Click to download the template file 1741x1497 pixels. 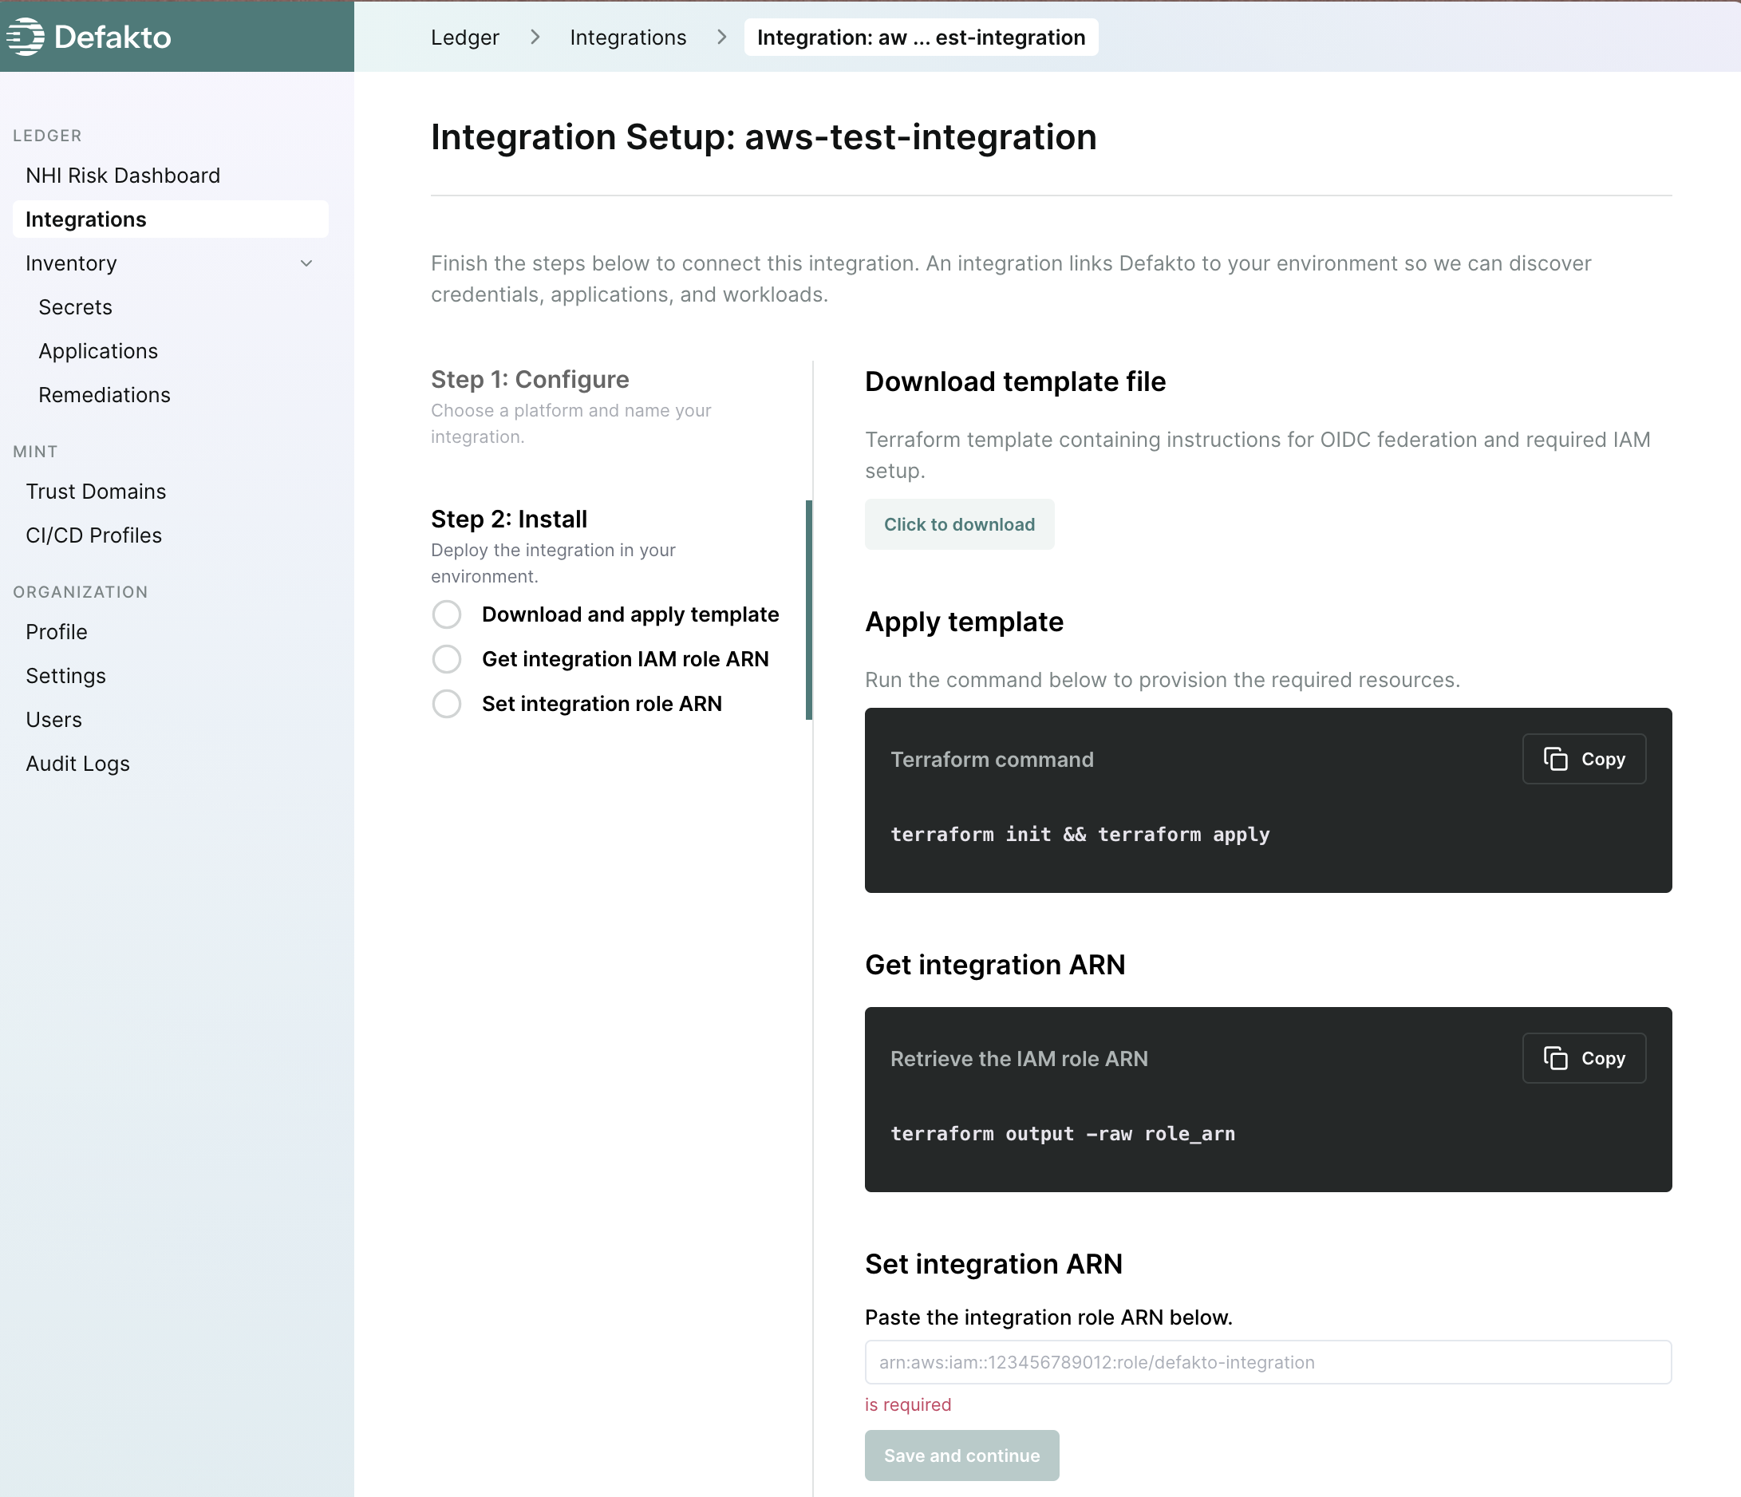click(x=959, y=524)
